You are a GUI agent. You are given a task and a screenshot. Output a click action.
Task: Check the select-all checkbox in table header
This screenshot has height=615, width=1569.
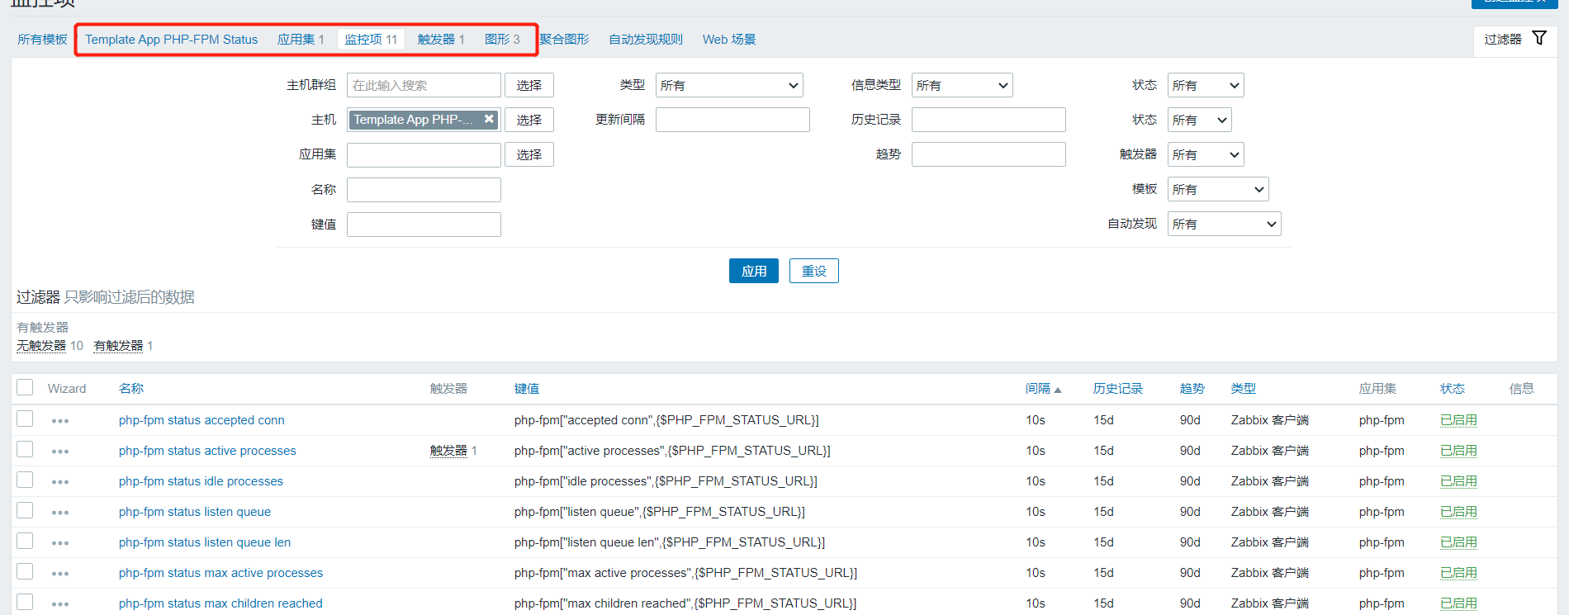tap(25, 387)
